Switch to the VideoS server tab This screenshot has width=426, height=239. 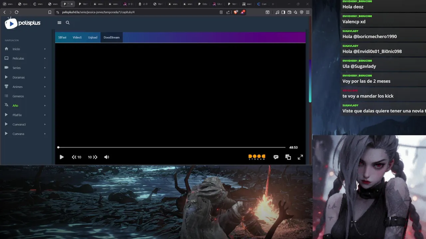click(x=77, y=38)
